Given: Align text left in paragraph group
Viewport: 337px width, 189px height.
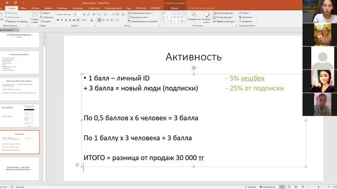Looking at the screenshot, I should point(100,20).
